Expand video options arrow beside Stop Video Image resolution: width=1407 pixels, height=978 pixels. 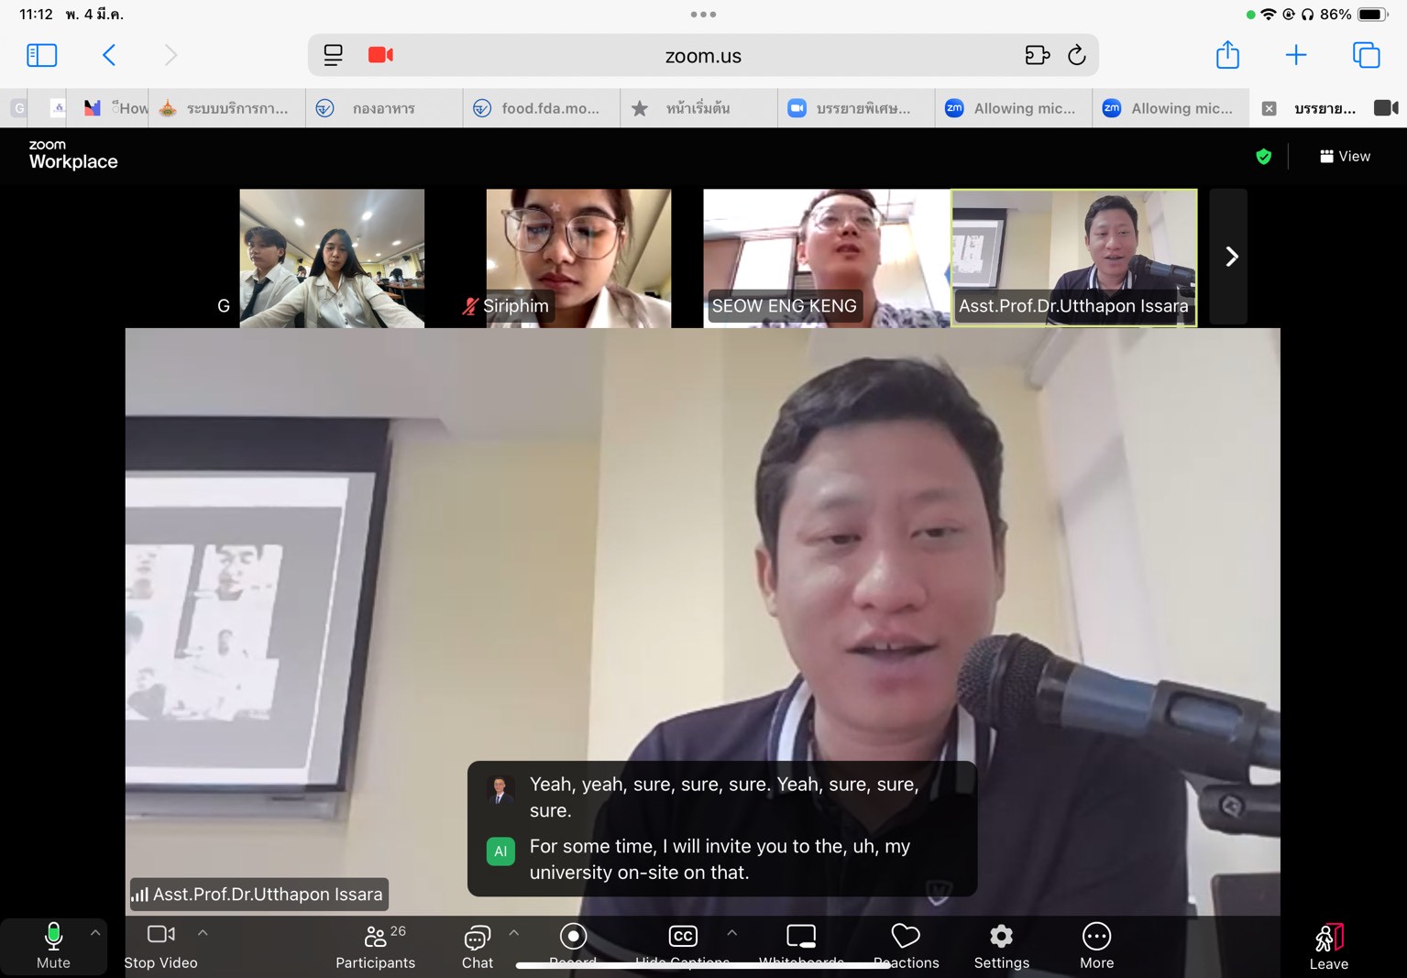(203, 933)
